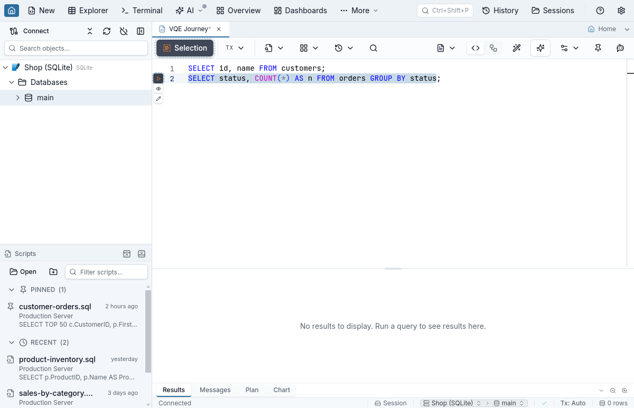Collapse the RECENT scripts section
This screenshot has height=408, width=634.
(x=11, y=343)
